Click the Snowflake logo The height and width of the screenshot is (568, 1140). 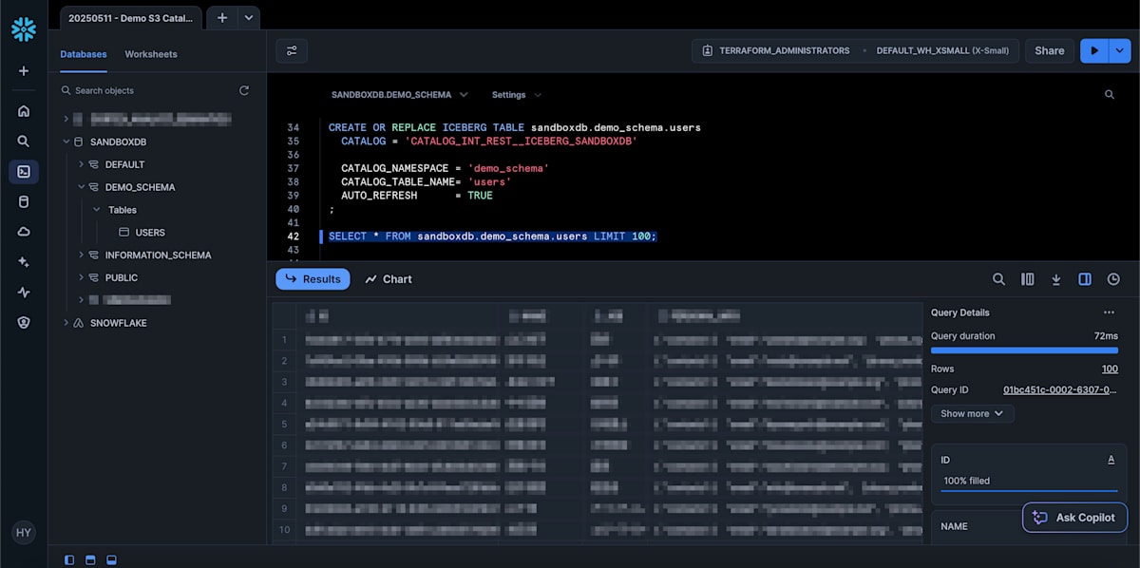tap(24, 29)
